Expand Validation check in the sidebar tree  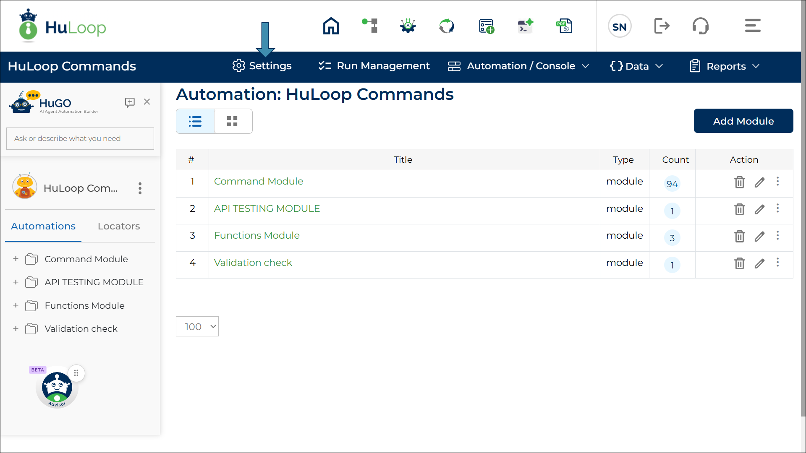coord(16,329)
